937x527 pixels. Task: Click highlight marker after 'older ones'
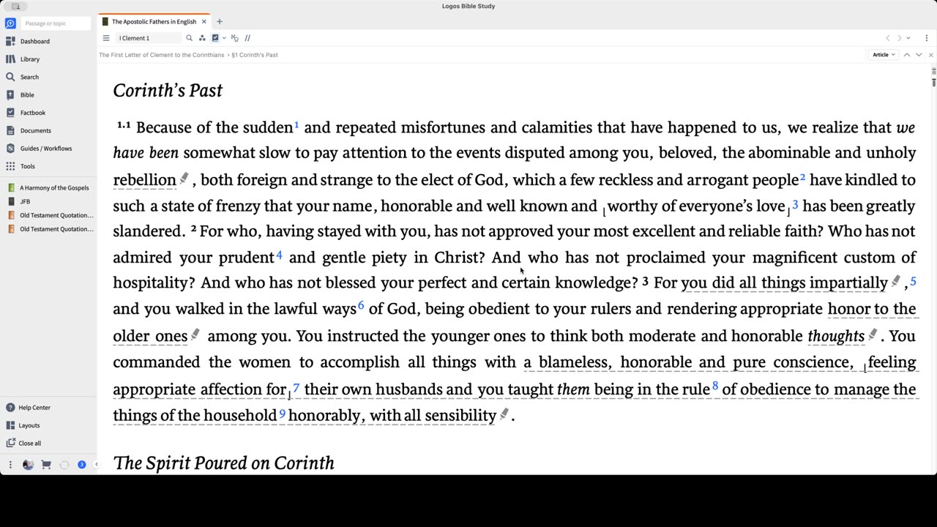tap(195, 334)
